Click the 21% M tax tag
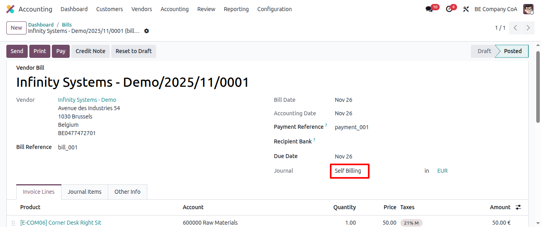Screen dimensions: 541x227 point(411,223)
